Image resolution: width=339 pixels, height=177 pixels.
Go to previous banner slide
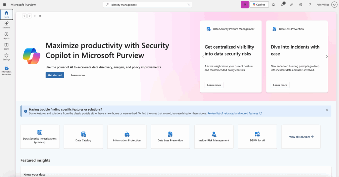(24, 16)
